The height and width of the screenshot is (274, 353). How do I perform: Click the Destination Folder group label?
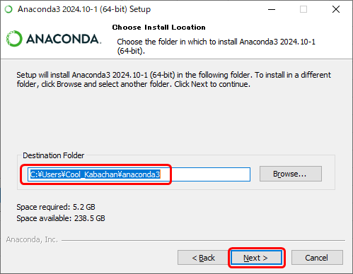point(54,155)
